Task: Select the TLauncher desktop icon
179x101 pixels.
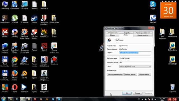Action: coord(25,19)
